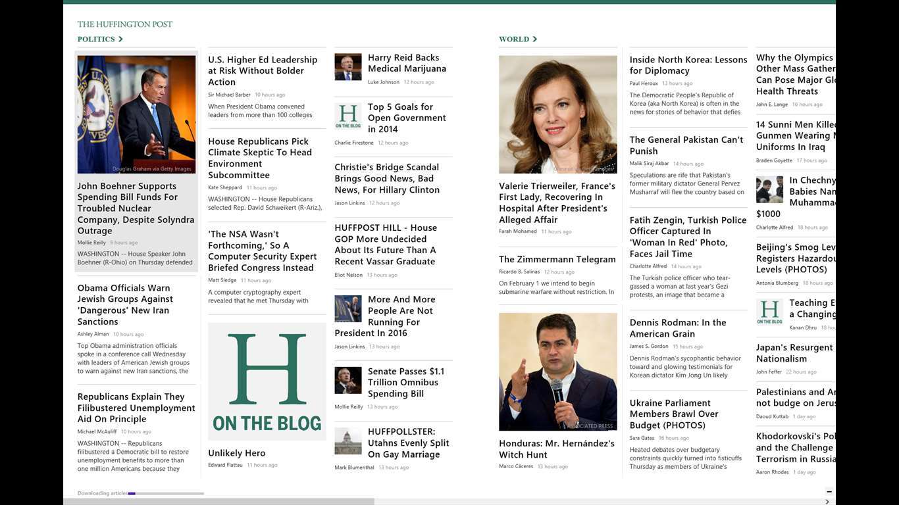The height and width of the screenshot is (505, 899).
Task: Expand the Politics section chevron
Action: [120, 39]
